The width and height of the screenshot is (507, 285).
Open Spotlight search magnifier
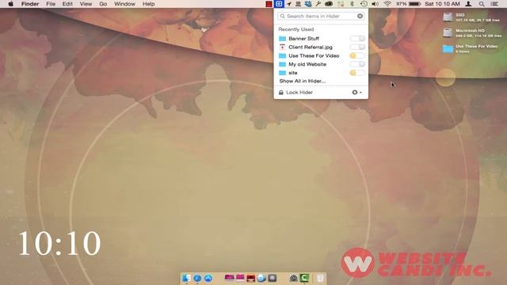(x=482, y=4)
